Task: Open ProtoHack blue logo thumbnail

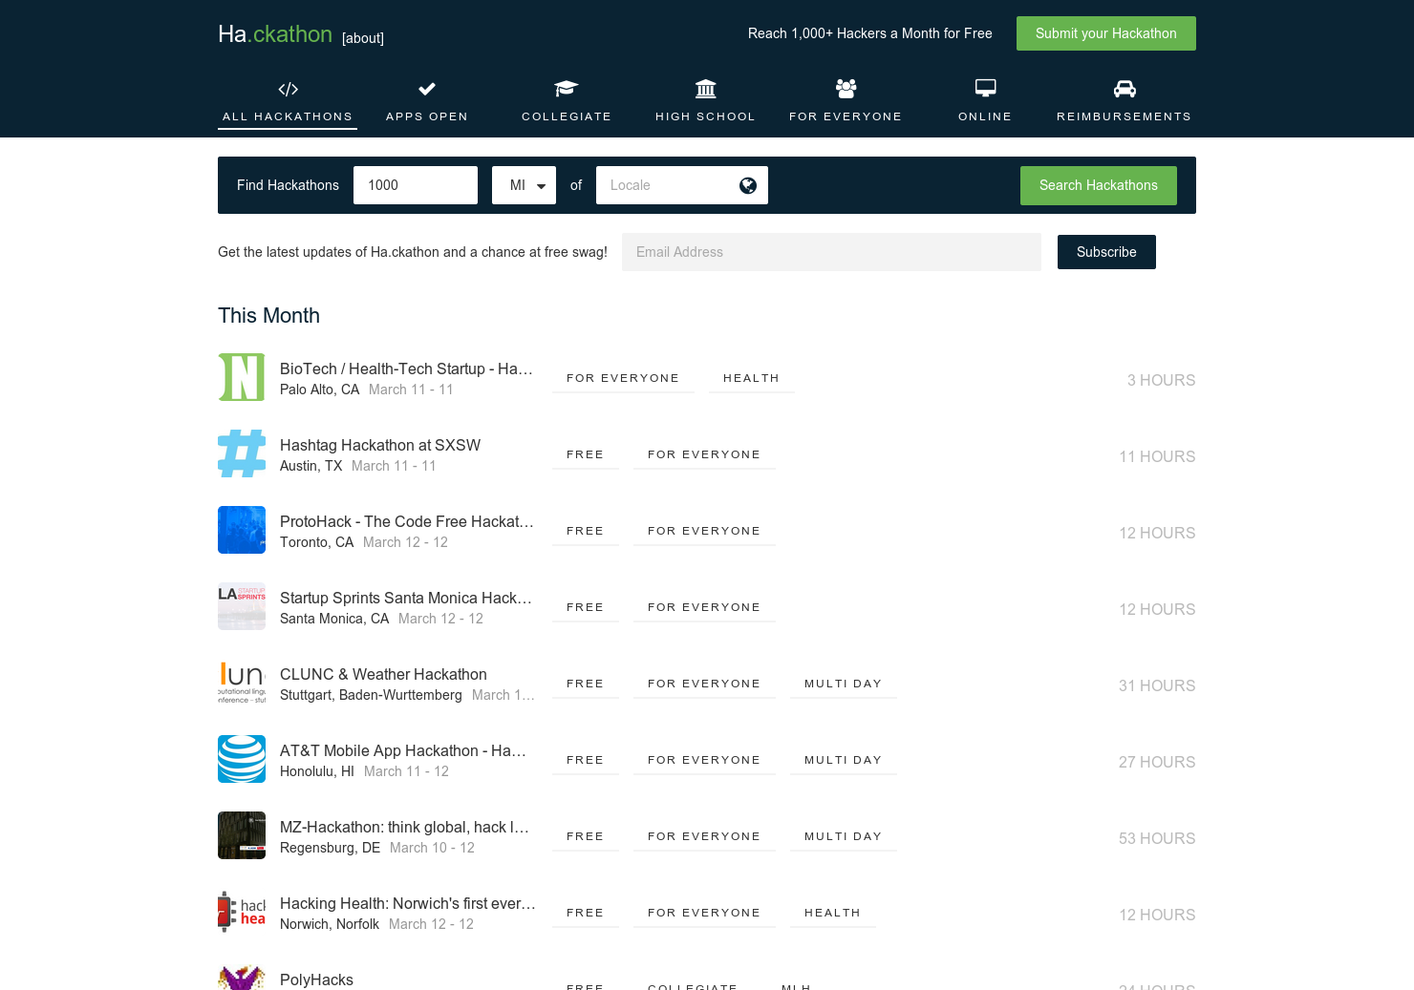Action: (x=242, y=530)
